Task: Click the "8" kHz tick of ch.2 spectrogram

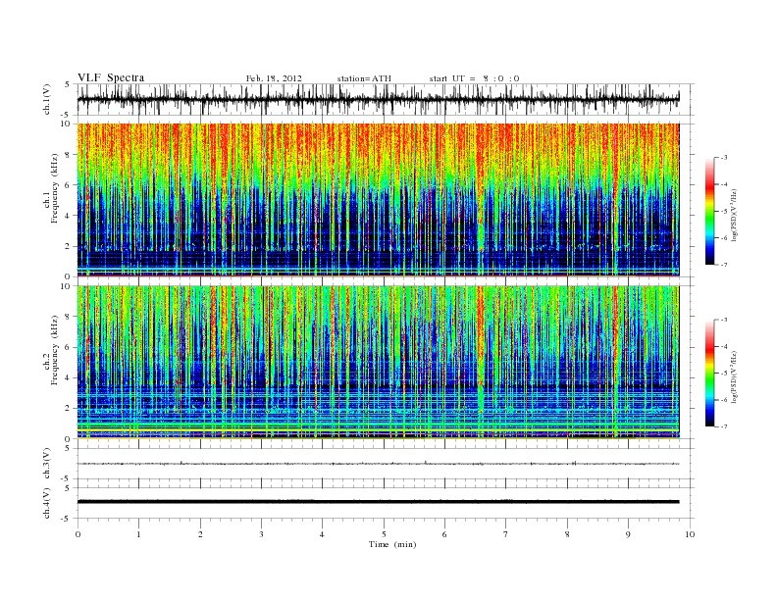Action: [x=68, y=317]
